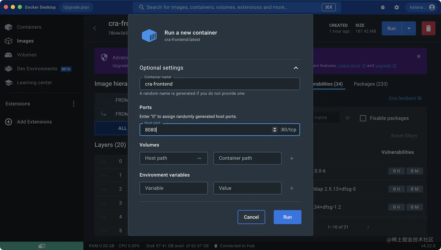
Task: Enable the Fixable packages checkbox
Action: point(363,118)
